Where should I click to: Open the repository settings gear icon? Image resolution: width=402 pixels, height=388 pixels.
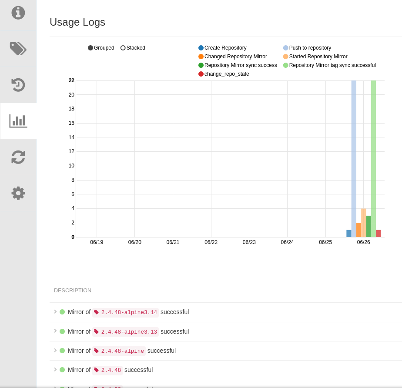[x=18, y=193]
